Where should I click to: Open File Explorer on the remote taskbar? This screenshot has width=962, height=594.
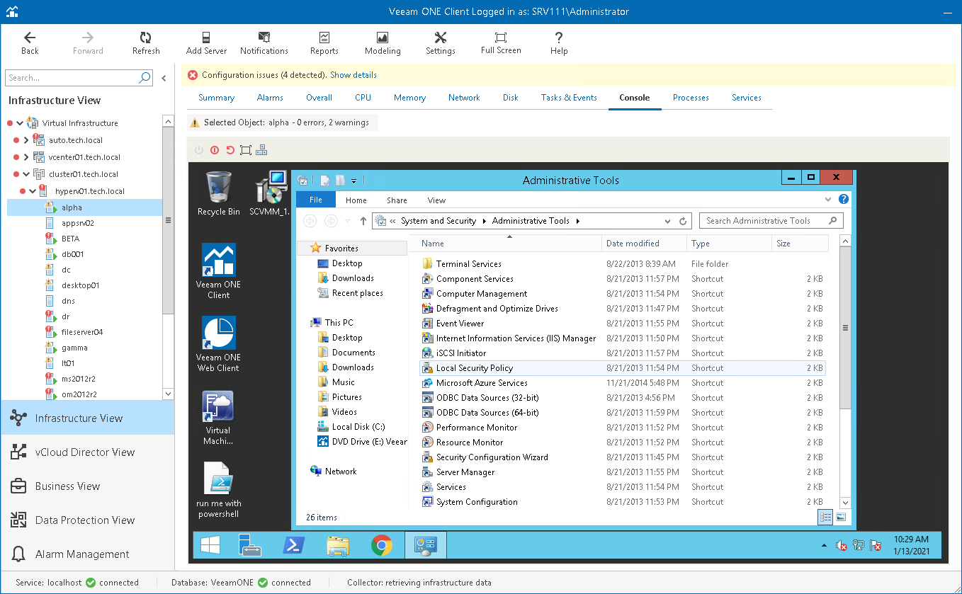338,545
